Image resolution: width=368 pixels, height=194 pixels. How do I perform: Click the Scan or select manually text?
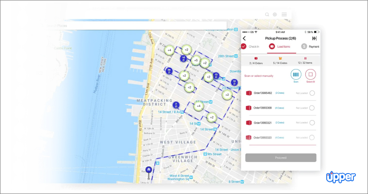click(x=259, y=76)
